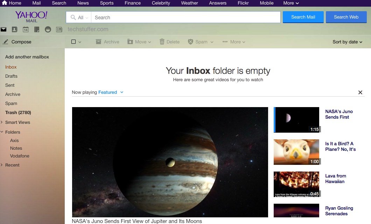This screenshot has height=224, width=371.
Task: Open Mobile in the top bar
Action: (267, 3)
